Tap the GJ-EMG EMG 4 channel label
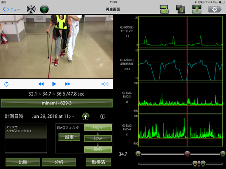The image size is (226, 169). 127,128
